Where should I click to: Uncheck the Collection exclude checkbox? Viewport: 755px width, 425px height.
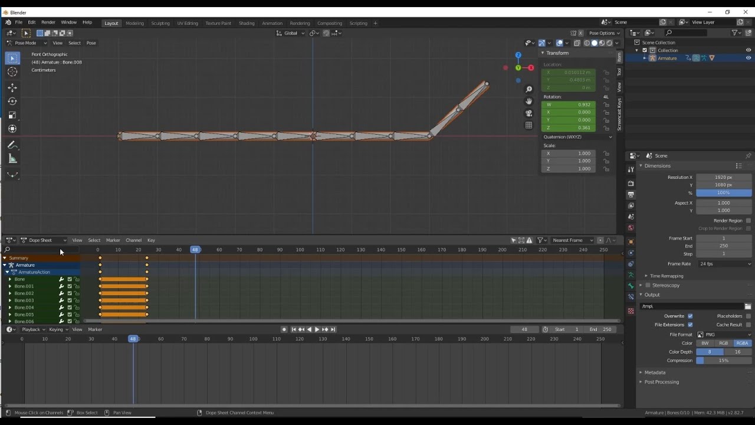[645, 50]
